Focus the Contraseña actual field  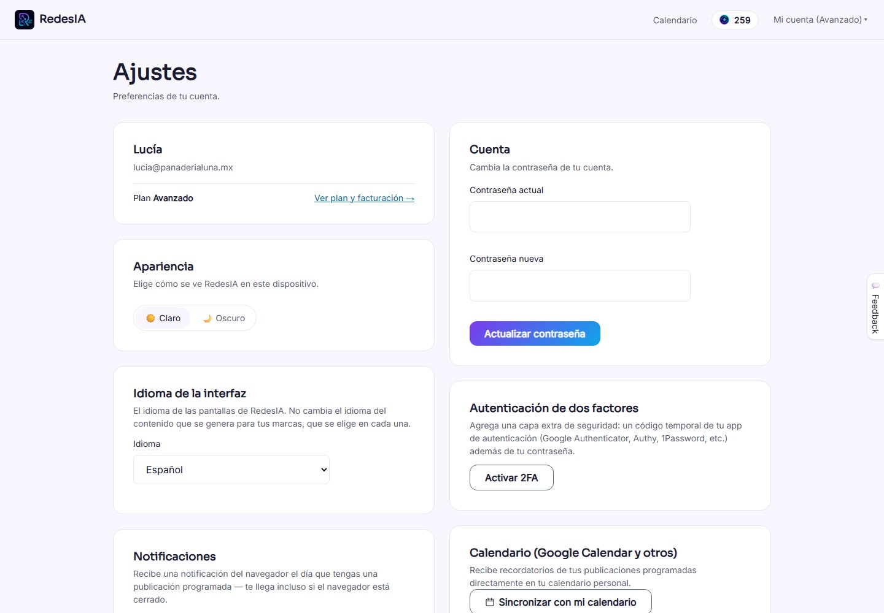(580, 216)
